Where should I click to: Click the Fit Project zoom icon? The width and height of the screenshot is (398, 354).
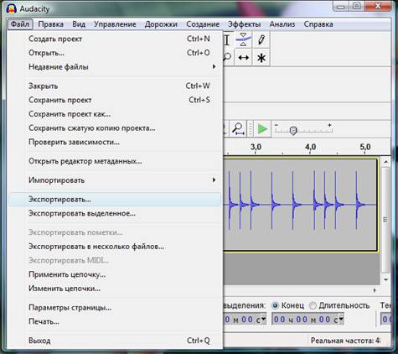(238, 129)
